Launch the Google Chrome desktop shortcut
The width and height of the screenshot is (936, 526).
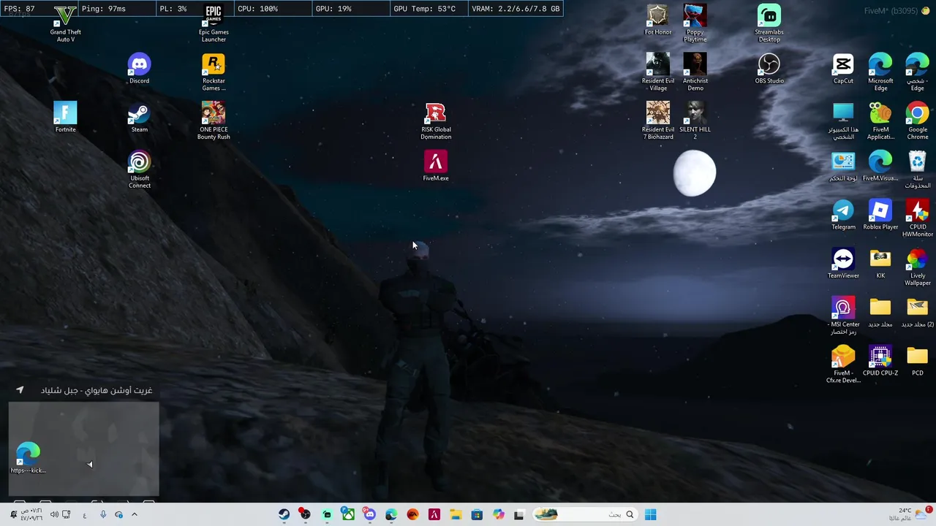tap(917, 121)
